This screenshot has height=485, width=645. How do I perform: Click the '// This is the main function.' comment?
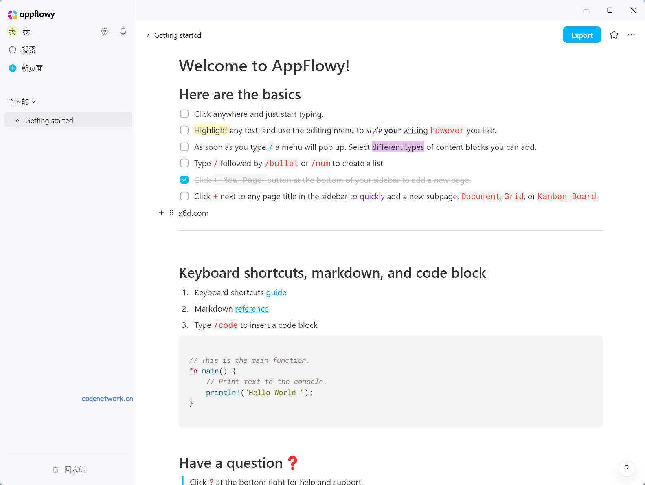click(x=249, y=360)
